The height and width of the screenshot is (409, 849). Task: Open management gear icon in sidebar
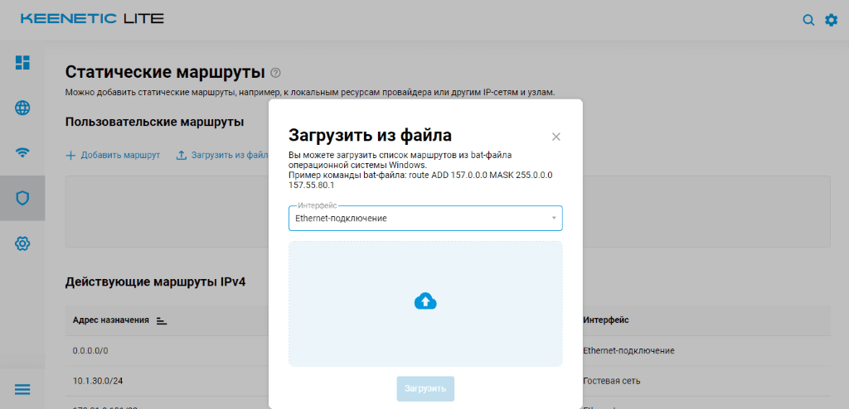coord(22,243)
